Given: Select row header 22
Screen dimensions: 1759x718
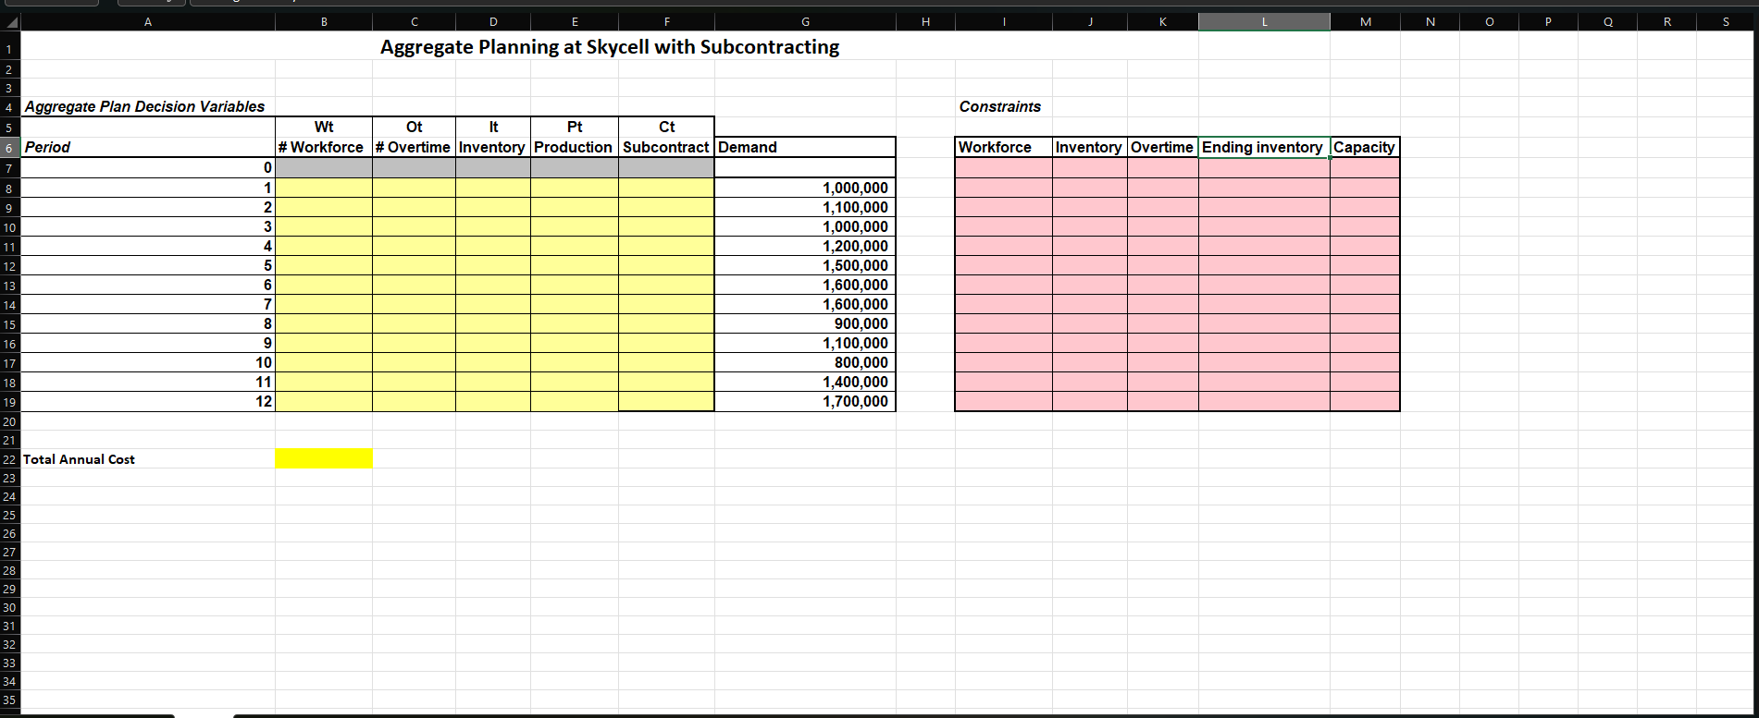Looking at the screenshot, I should (x=9, y=459).
